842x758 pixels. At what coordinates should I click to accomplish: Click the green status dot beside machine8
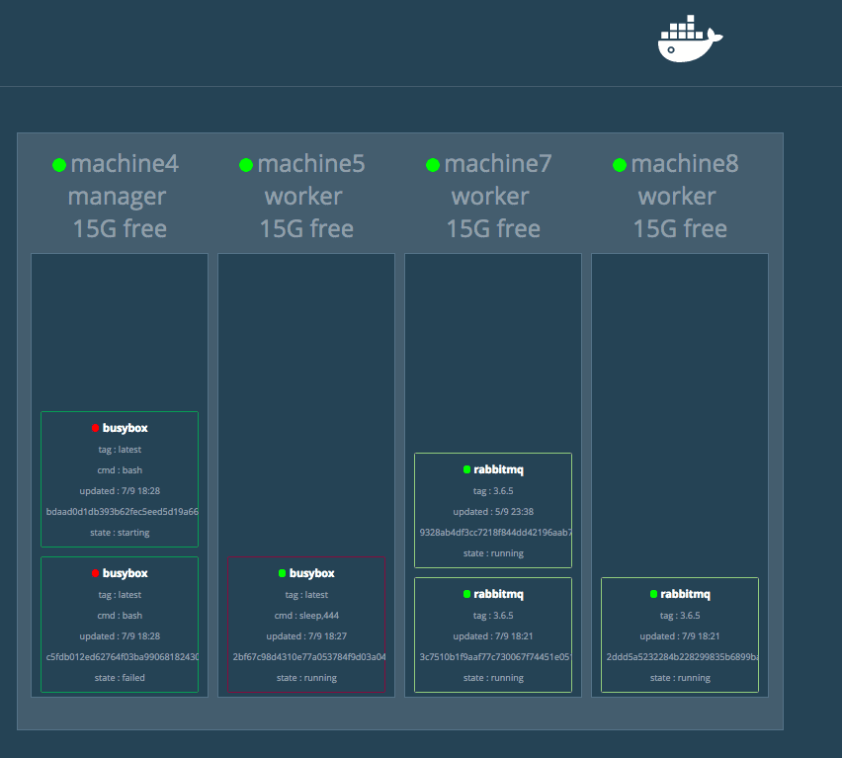pyautogui.click(x=619, y=165)
